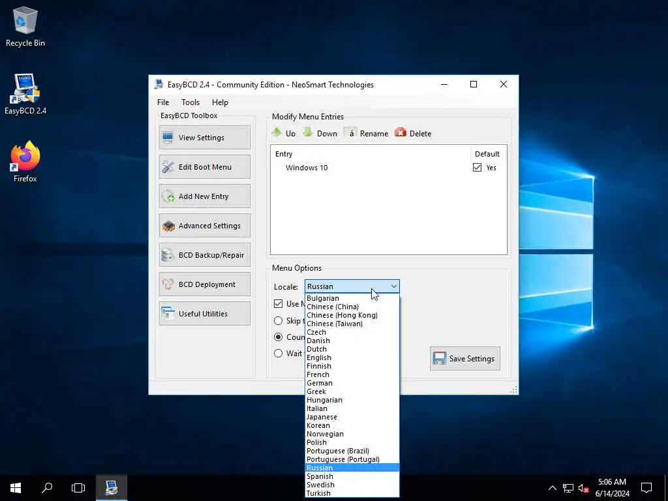
Task: Click the green Up arrow icon
Action: pyautogui.click(x=277, y=132)
